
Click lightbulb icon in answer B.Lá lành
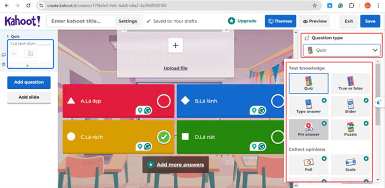click(x=254, y=111)
